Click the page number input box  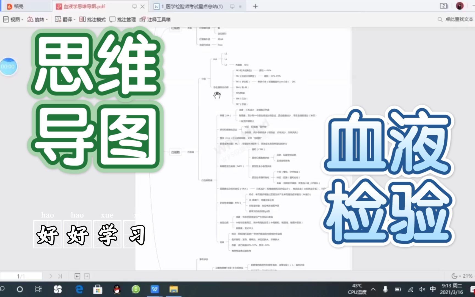click(21, 276)
